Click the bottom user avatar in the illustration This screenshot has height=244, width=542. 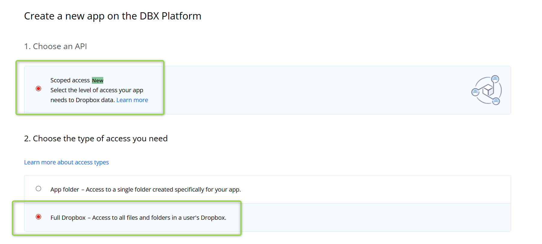point(496,101)
